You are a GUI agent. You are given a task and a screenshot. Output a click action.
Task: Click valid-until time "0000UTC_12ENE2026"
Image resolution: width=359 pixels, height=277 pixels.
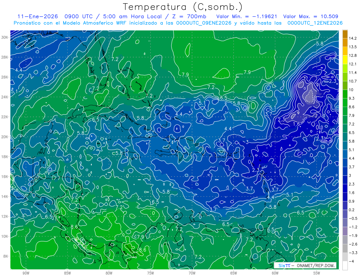pos(315,23)
